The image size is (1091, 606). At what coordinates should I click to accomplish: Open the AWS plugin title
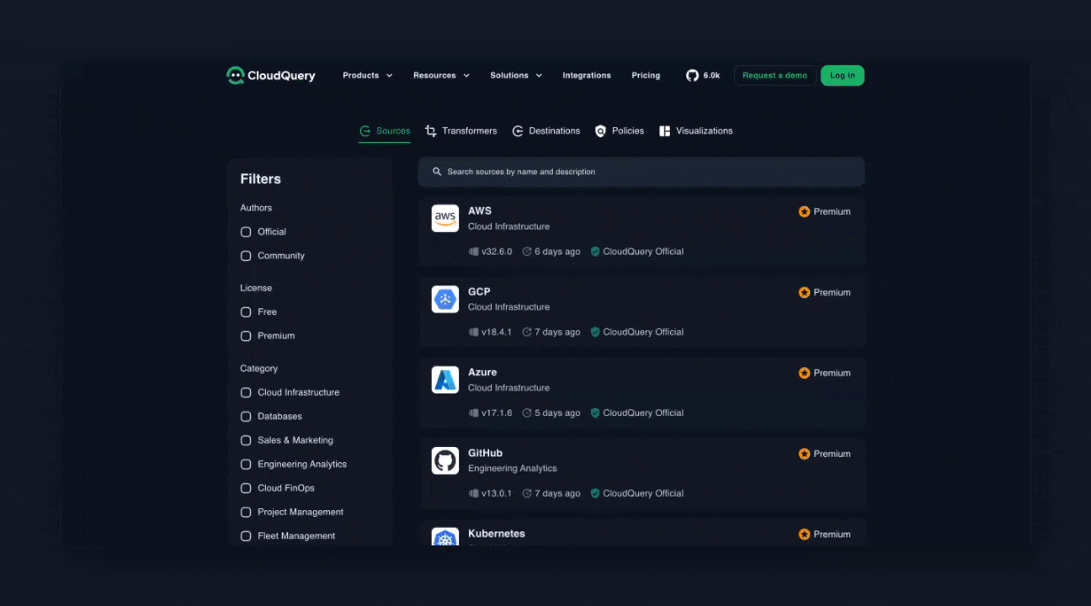[480, 211]
